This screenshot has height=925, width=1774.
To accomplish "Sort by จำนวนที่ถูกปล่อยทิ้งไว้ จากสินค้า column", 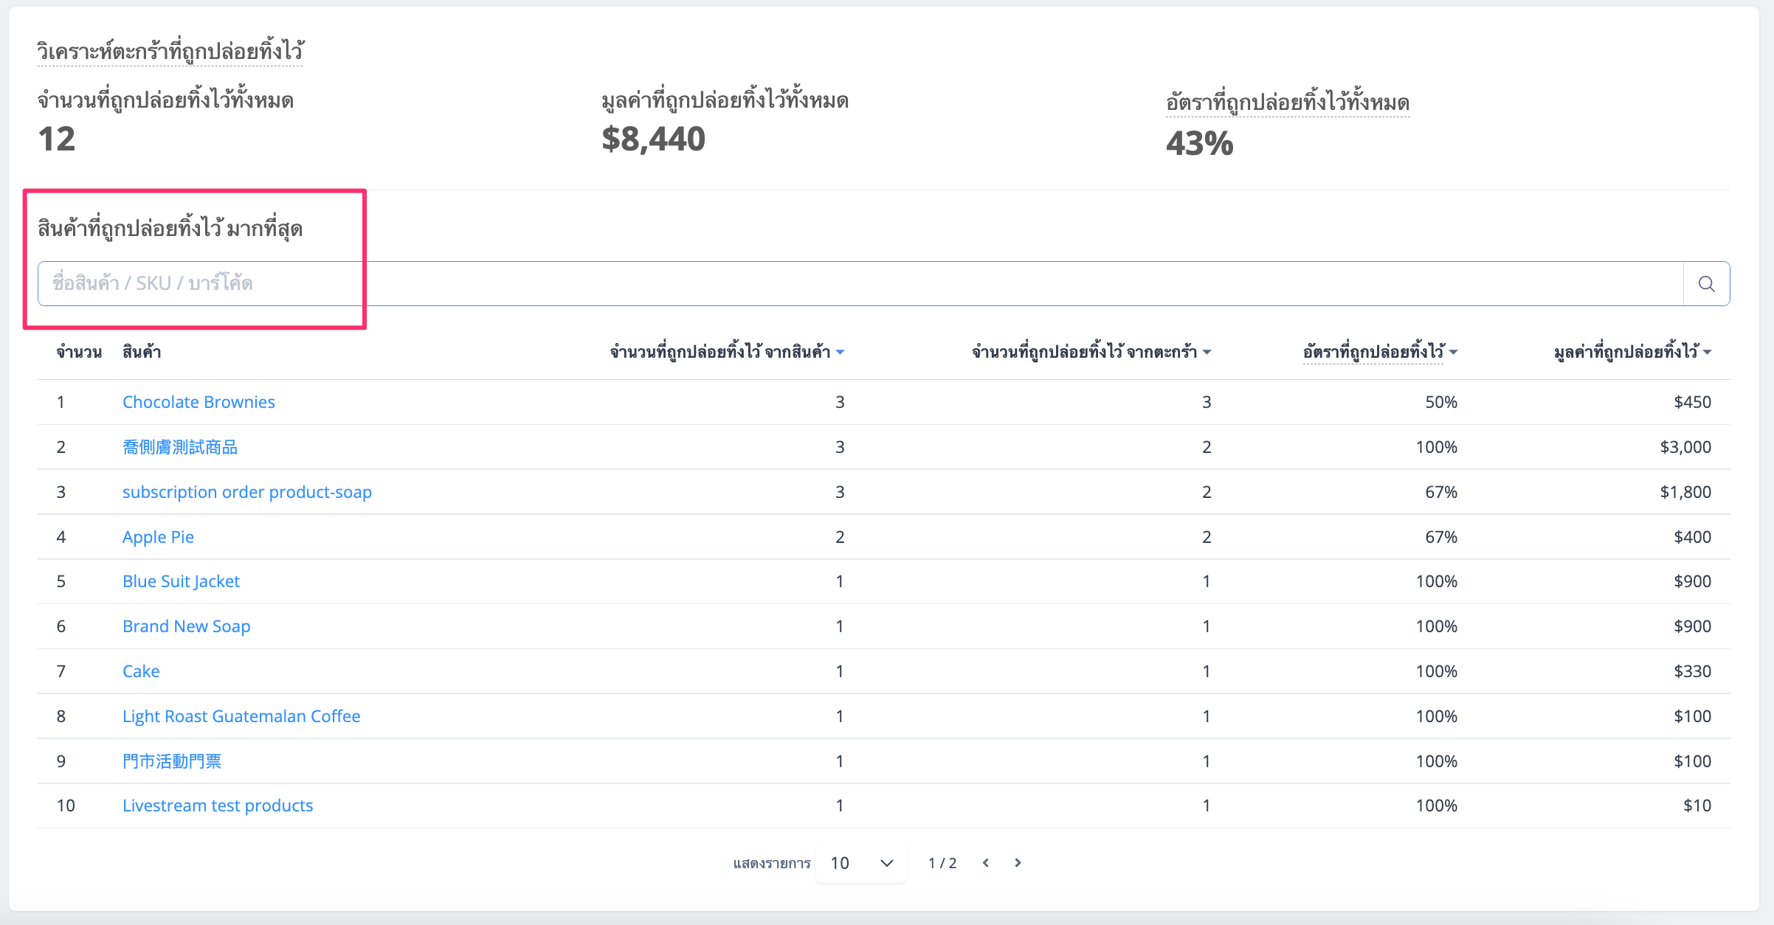I will (727, 352).
